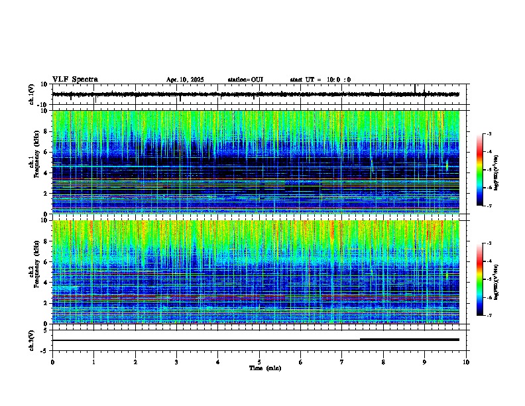525x406 pixels.
Task: Click the "2" kHz tick on ch.1 frequency axis
Action: pyautogui.click(x=46, y=194)
